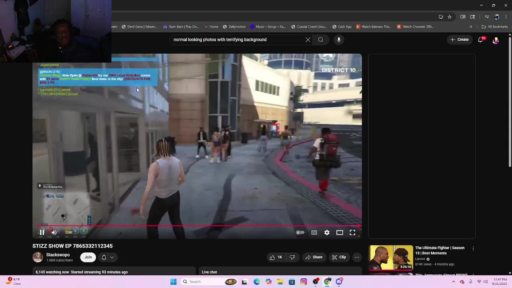This screenshot has height=288, width=512.
Task: Dislike the video
Action: click(x=292, y=257)
